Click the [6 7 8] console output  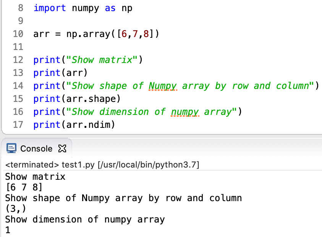24,187
